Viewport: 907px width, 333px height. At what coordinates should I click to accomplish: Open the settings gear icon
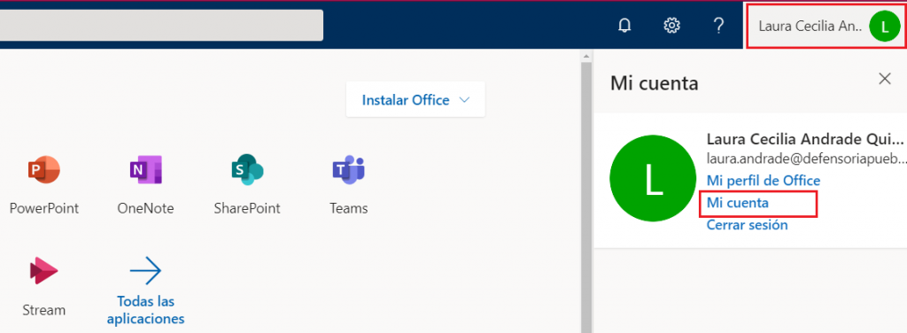coord(671,26)
